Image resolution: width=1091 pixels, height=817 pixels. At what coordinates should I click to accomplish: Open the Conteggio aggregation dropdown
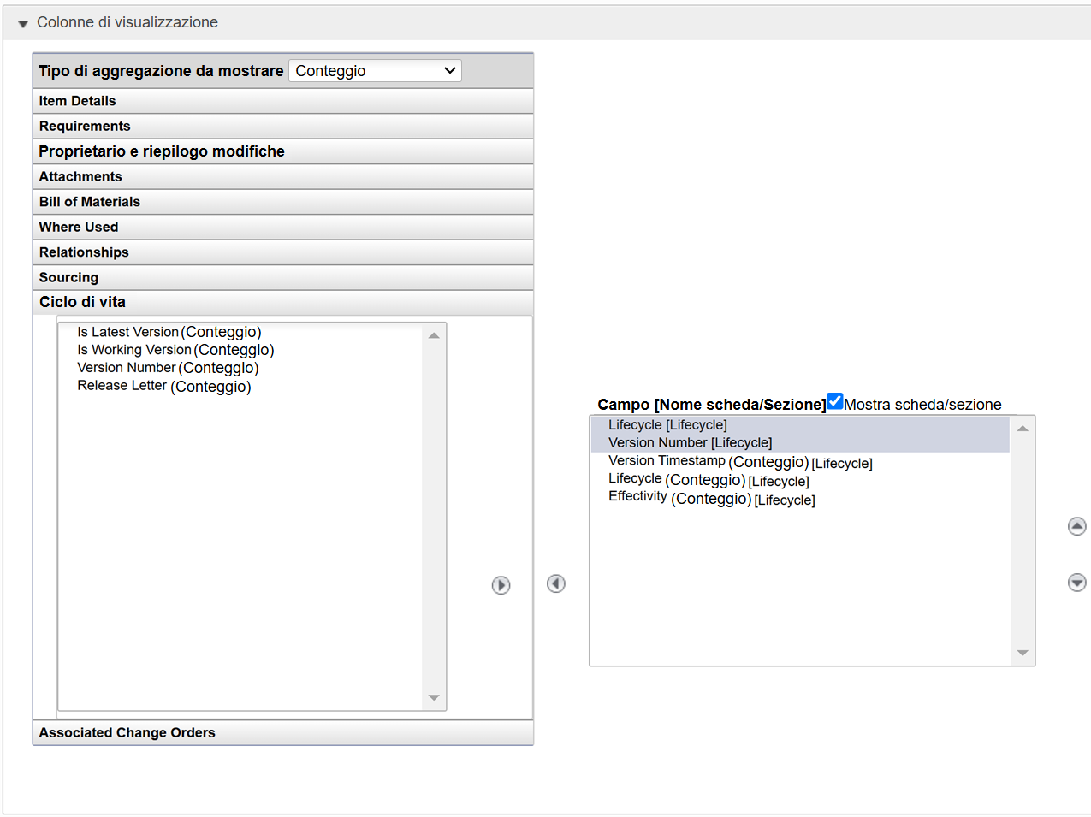click(x=374, y=70)
